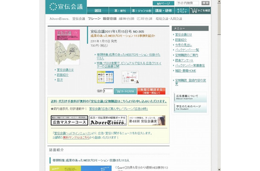Open the blue and yellow feature preview thumbnail
Image resolution: width=260 pixels, height=171 pixels.
click(x=105, y=77)
